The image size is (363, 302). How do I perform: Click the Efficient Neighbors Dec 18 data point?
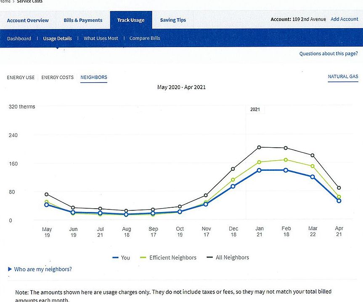click(x=233, y=180)
